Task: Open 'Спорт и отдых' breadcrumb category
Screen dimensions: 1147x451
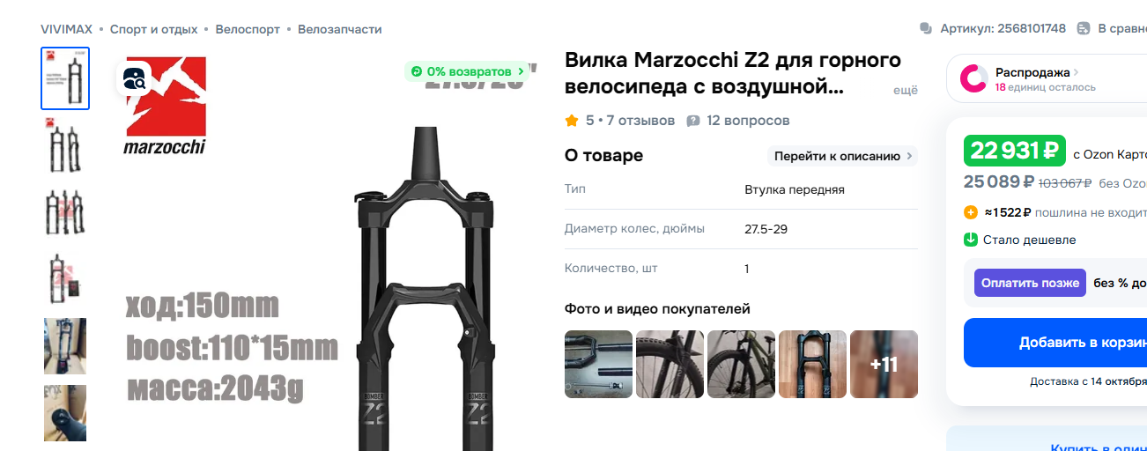Action: coord(153,29)
